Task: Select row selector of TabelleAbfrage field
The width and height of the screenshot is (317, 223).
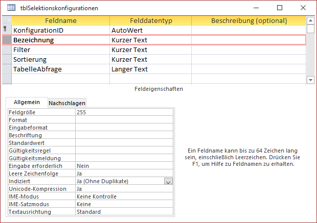Action: (x=7, y=69)
